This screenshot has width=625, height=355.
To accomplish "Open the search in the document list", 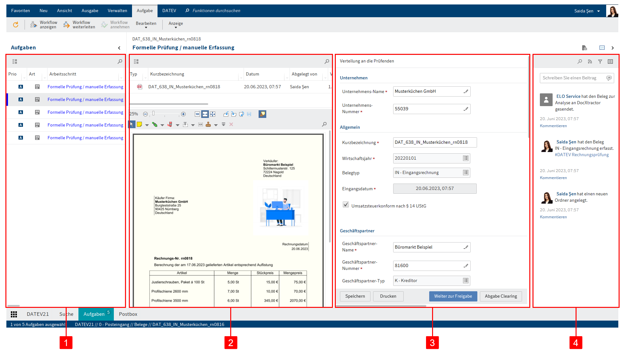I will tap(327, 62).
